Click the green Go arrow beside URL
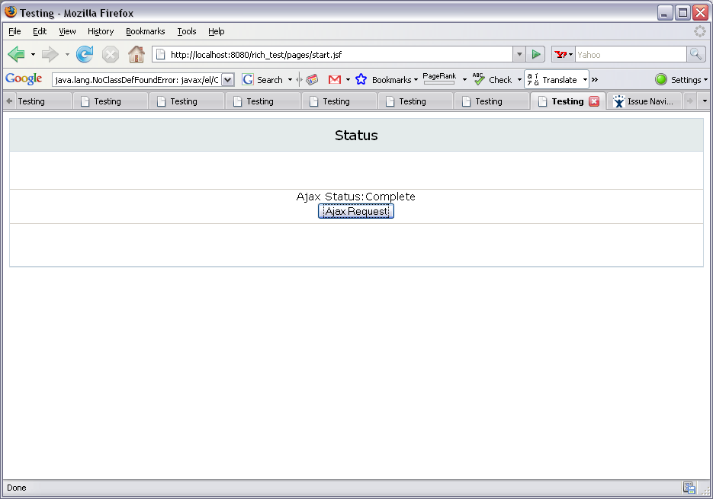713x499 pixels. coord(536,55)
